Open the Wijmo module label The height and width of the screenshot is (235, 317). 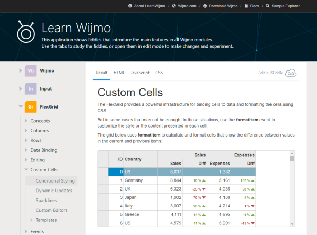[x=47, y=70]
